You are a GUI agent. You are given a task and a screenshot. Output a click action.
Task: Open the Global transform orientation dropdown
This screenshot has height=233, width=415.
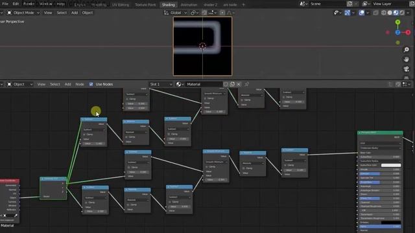click(x=176, y=13)
